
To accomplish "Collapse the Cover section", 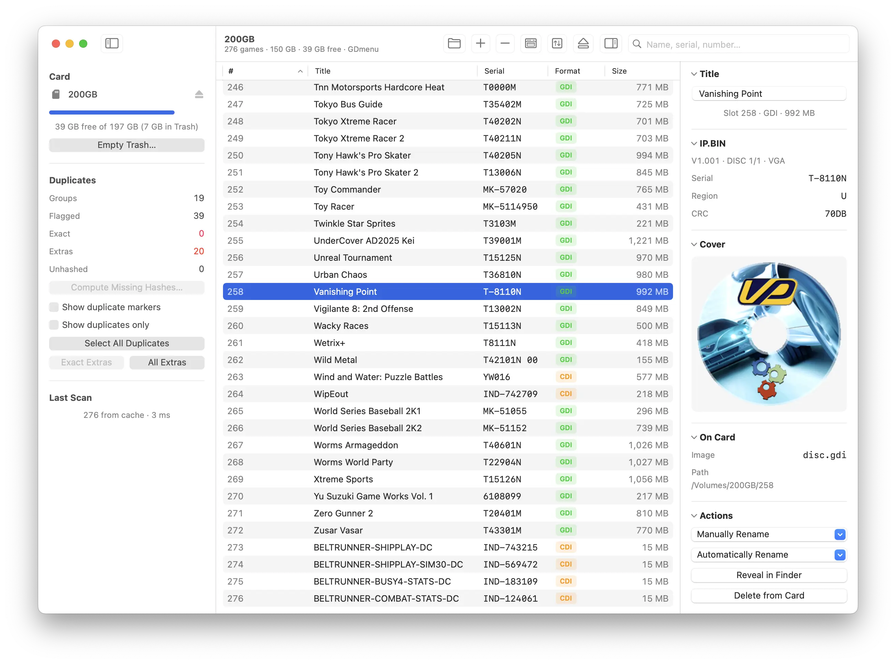I will (x=694, y=244).
